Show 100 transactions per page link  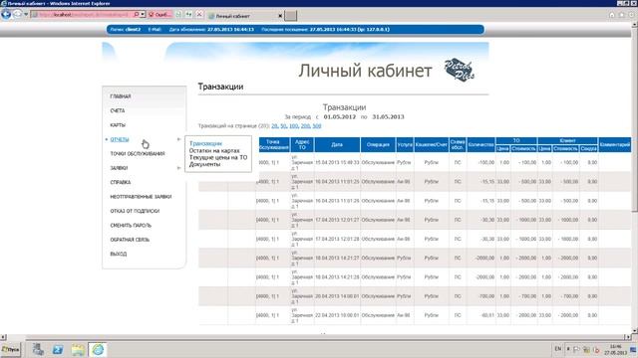293,126
